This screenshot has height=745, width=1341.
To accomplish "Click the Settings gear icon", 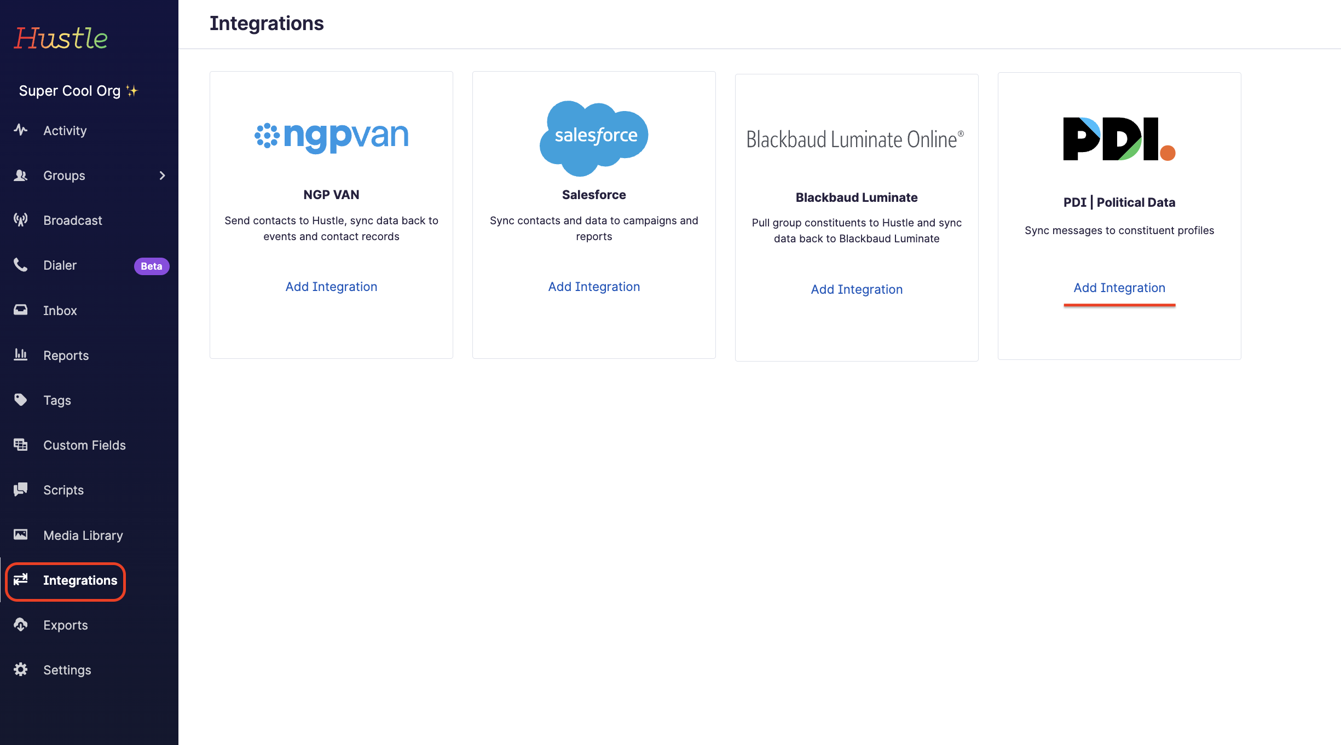I will click(x=21, y=670).
